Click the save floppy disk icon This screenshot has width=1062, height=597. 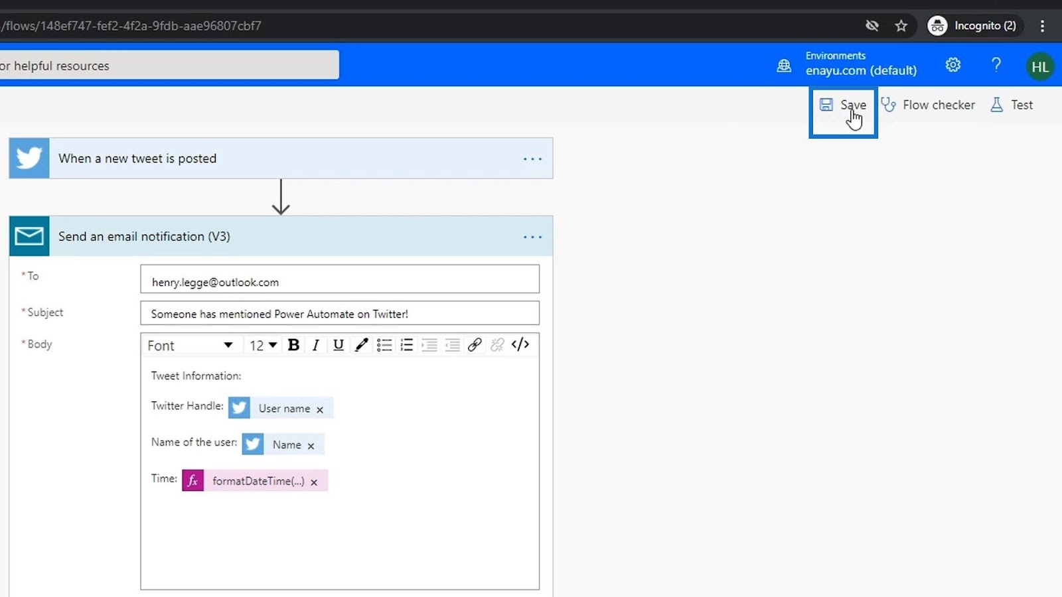[826, 105]
